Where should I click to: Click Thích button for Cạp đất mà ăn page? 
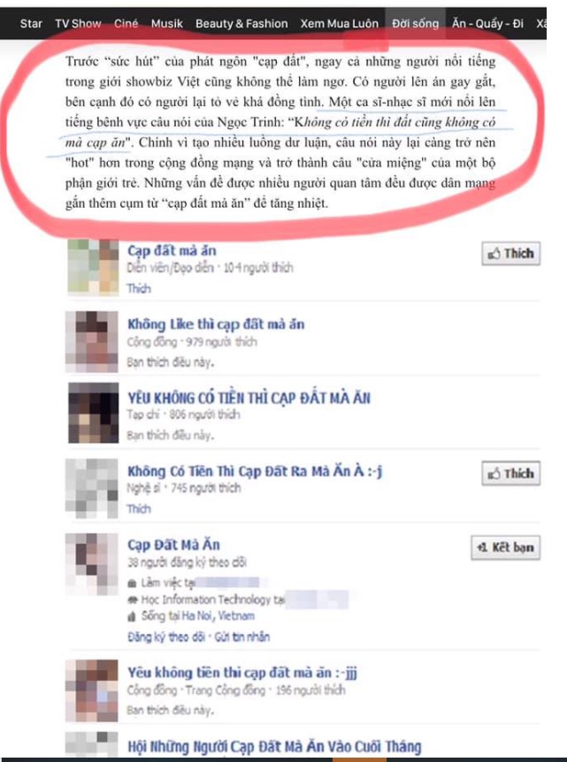click(510, 253)
